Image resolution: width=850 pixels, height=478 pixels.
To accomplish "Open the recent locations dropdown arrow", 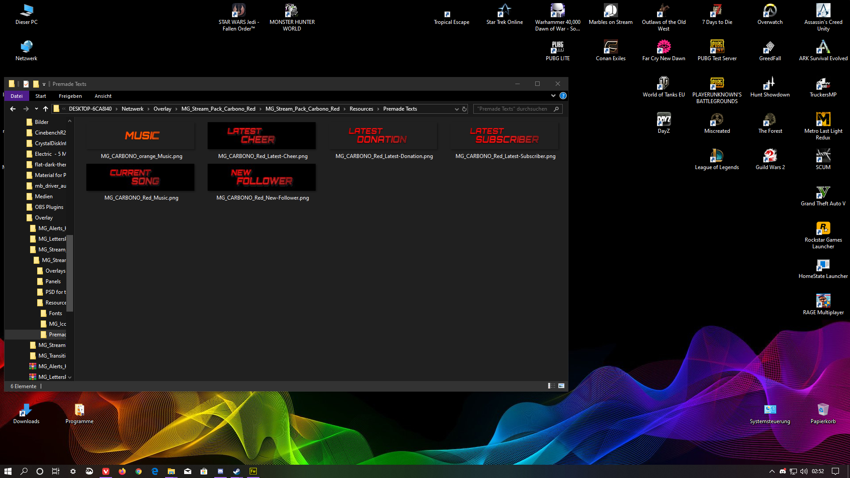I will point(36,109).
